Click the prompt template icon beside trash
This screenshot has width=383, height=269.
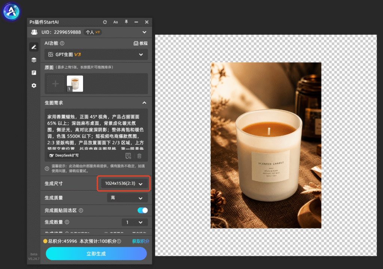pos(128,156)
